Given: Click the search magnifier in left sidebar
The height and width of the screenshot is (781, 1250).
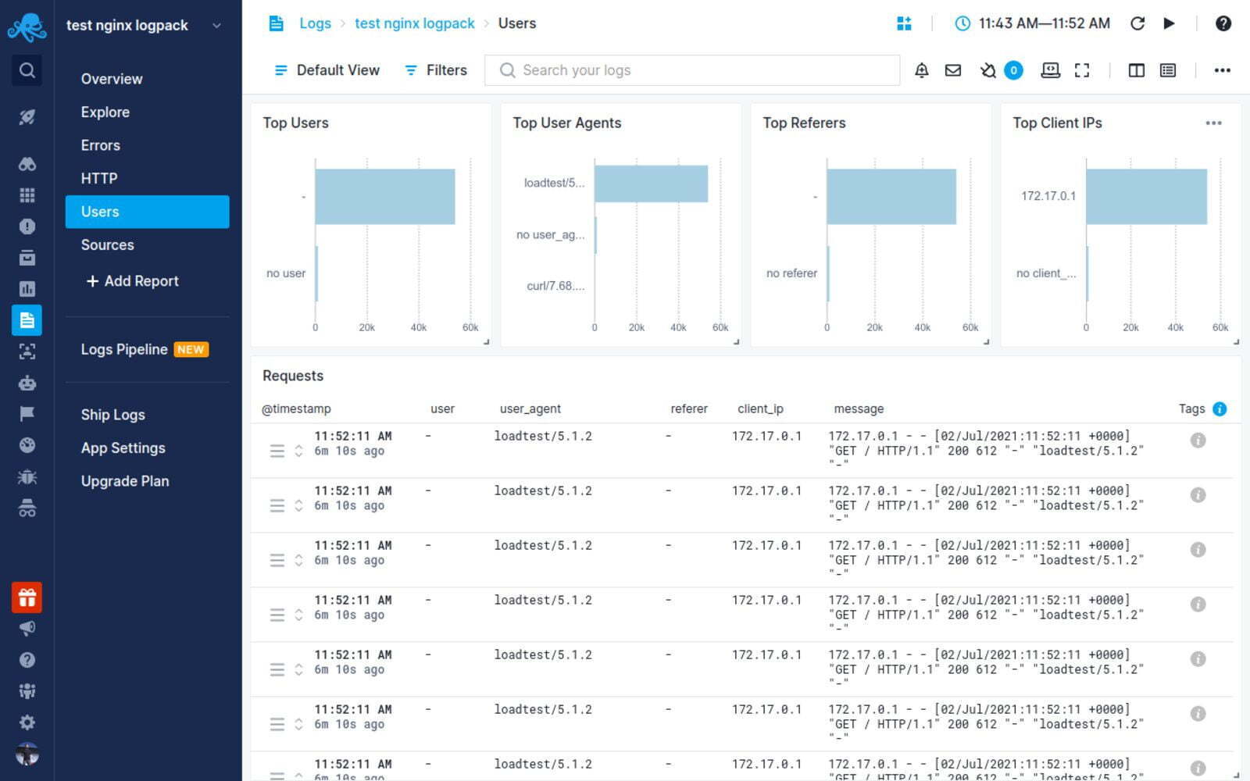Looking at the screenshot, I should [27, 70].
